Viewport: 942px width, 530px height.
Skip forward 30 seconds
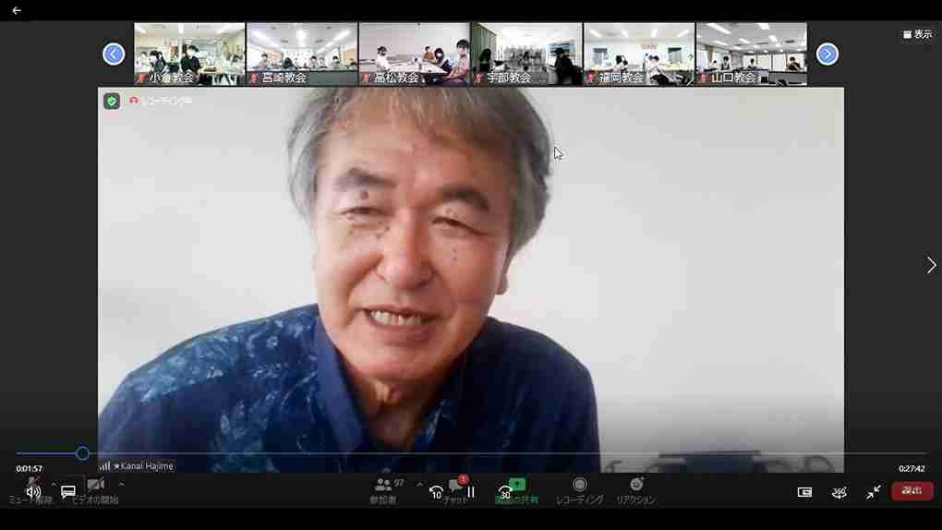(505, 493)
